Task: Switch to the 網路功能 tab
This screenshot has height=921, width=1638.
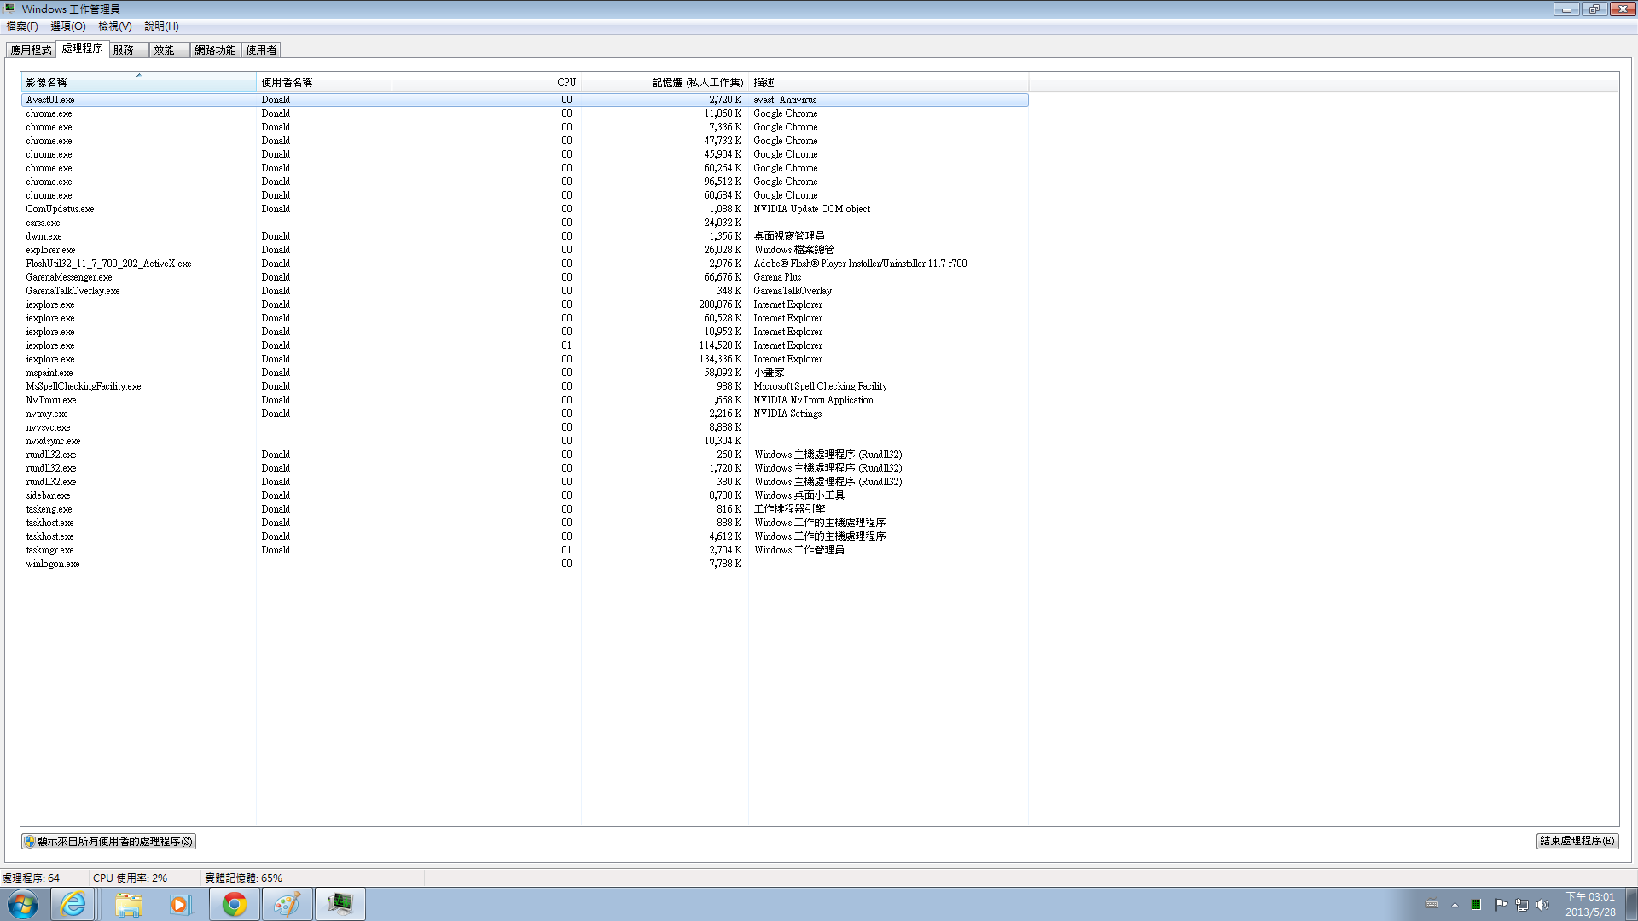Action: pyautogui.click(x=215, y=50)
